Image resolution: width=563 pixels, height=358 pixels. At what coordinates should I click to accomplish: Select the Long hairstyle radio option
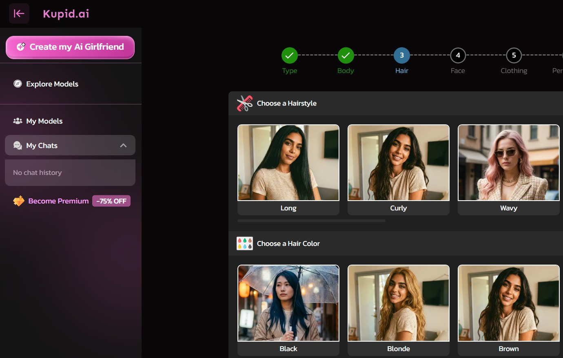pyautogui.click(x=288, y=170)
